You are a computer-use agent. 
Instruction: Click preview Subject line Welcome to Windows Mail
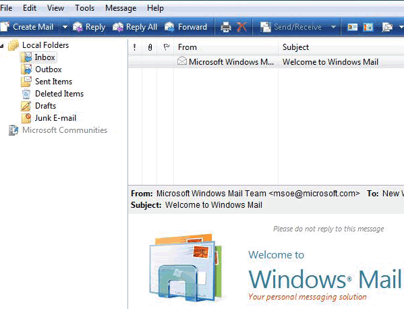(214, 205)
